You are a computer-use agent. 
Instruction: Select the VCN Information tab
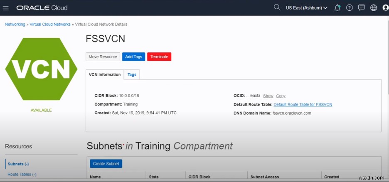click(105, 75)
